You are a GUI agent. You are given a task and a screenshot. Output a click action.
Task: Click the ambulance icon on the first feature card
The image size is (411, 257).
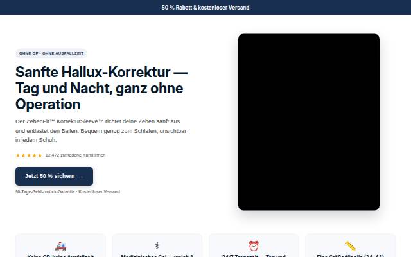coord(60,246)
